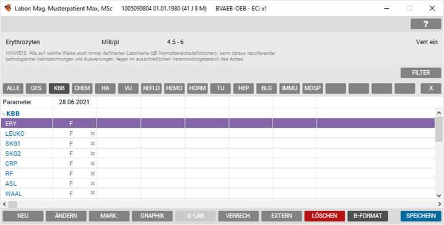Click the 28.06.2021 date column header
The image size is (444, 225).
pyautogui.click(x=74, y=102)
